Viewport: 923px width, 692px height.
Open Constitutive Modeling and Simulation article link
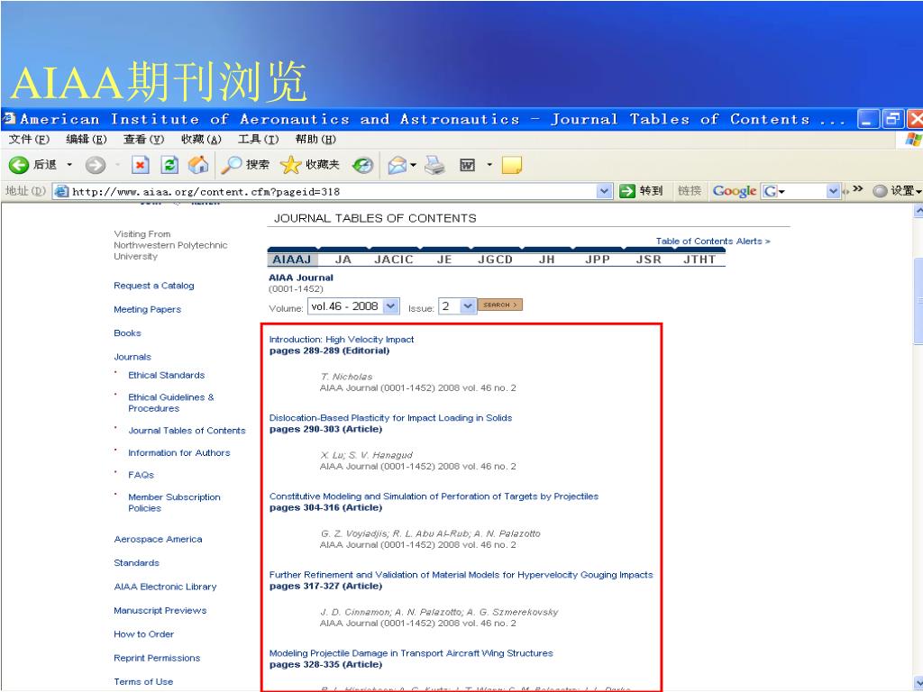434,496
